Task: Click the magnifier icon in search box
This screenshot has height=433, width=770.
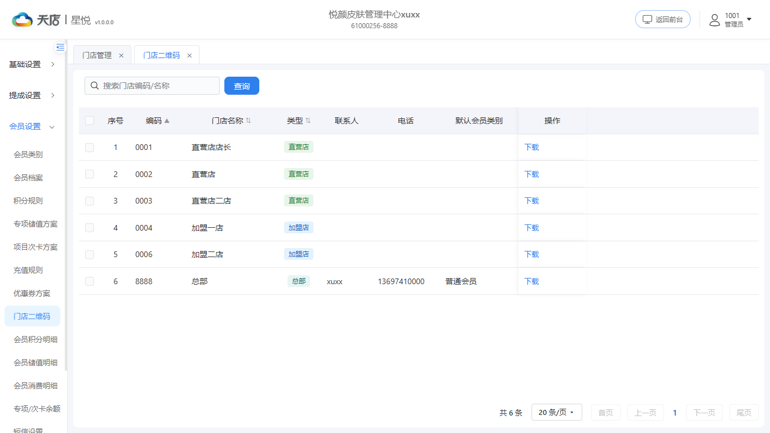Action: click(x=95, y=86)
